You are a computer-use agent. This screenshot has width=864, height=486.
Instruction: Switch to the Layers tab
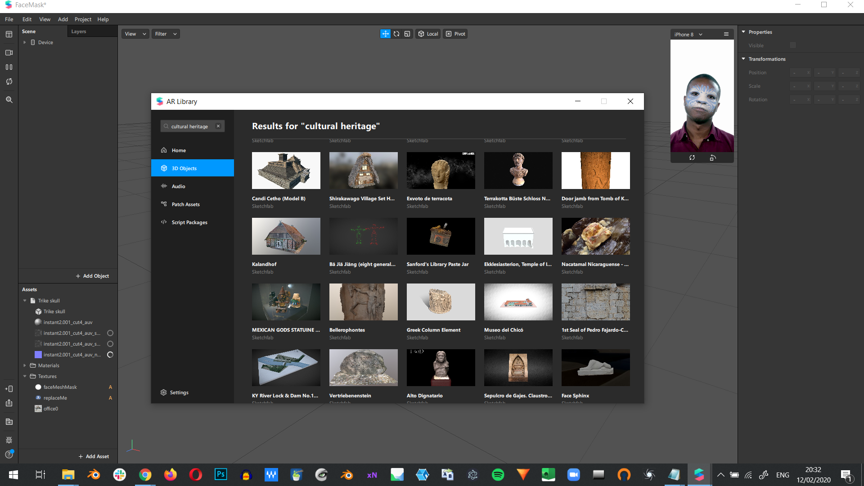(x=78, y=31)
